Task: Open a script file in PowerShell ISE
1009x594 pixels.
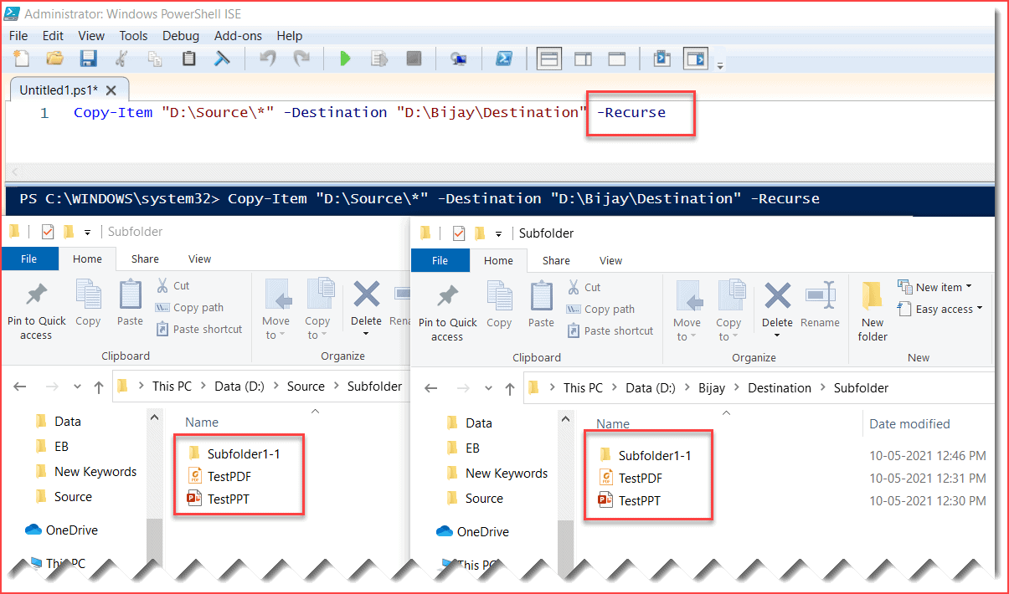Action: pyautogui.click(x=54, y=58)
